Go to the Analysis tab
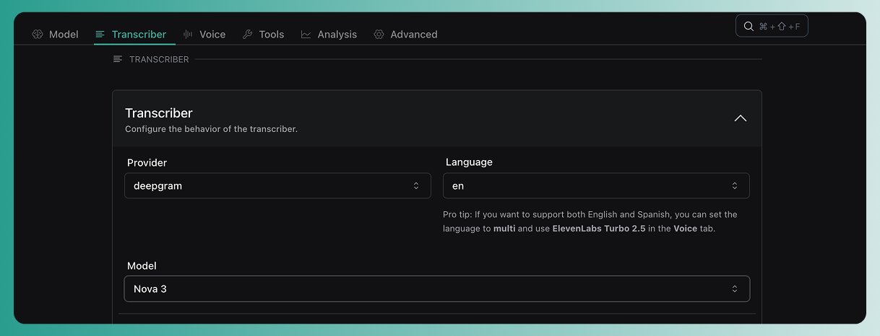The height and width of the screenshot is (336, 880). (x=337, y=35)
